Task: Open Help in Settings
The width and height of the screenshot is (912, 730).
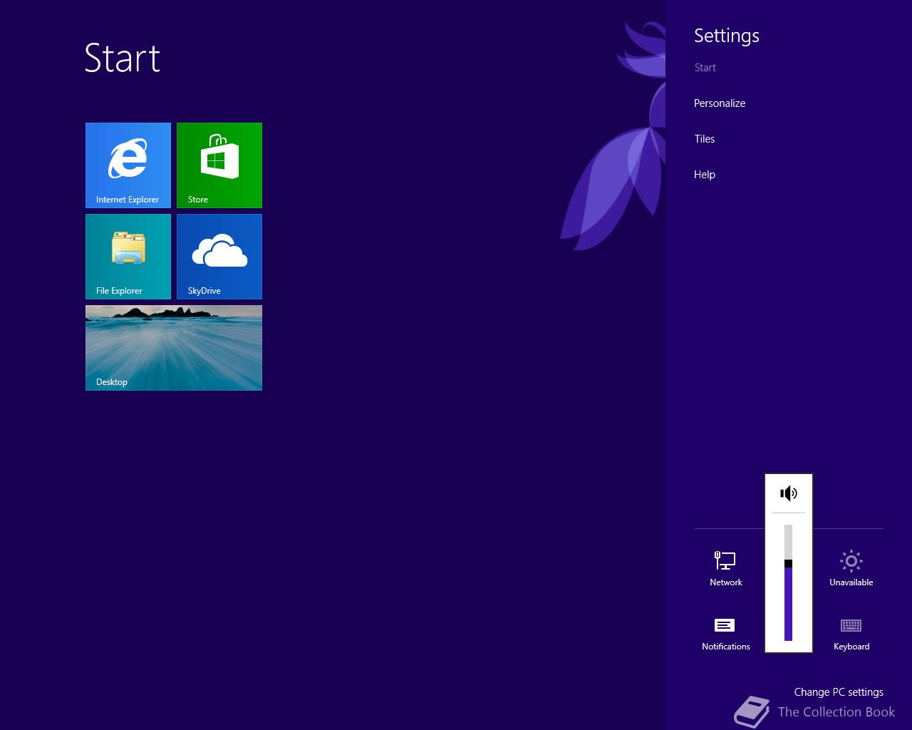Action: pos(705,175)
